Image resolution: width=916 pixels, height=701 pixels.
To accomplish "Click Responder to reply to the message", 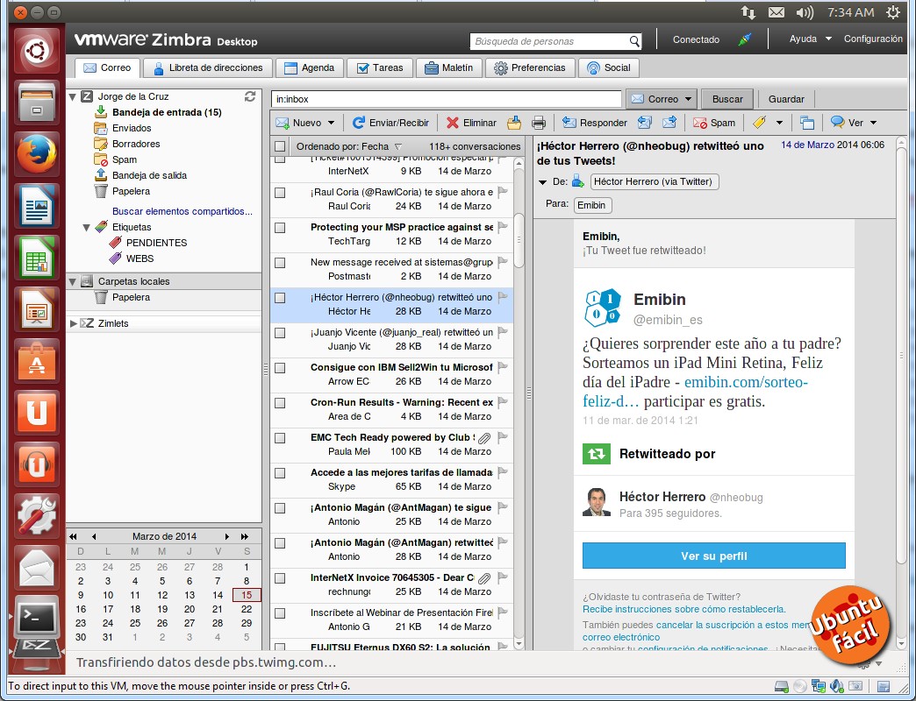I will pyautogui.click(x=595, y=123).
